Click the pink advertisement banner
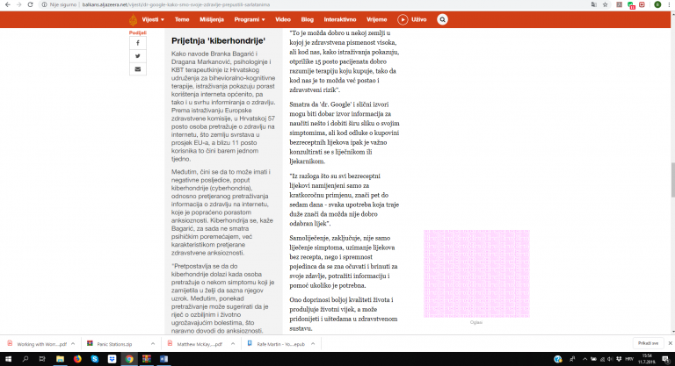The height and width of the screenshot is (366, 675). pyautogui.click(x=477, y=274)
